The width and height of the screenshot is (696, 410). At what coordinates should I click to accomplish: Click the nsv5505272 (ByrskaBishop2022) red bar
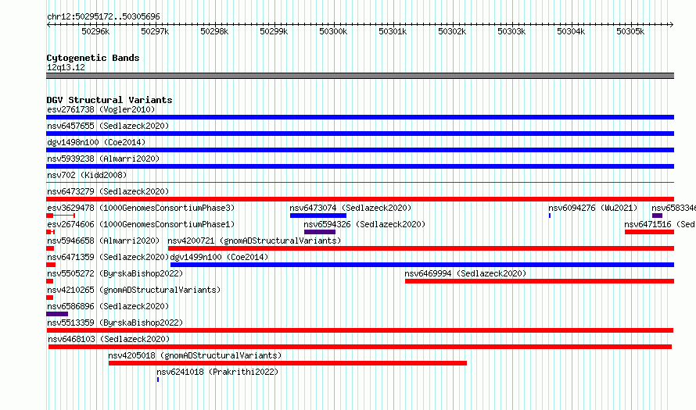point(50,281)
